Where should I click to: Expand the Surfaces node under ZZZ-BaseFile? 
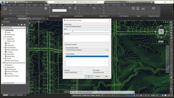(4, 37)
